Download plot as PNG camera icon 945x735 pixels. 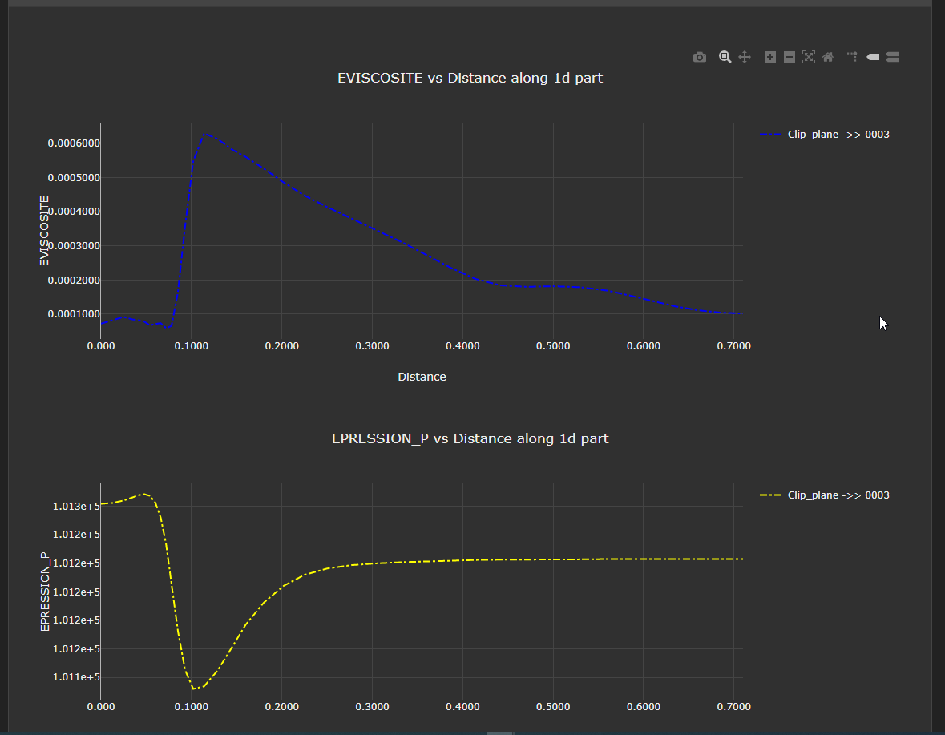(699, 57)
